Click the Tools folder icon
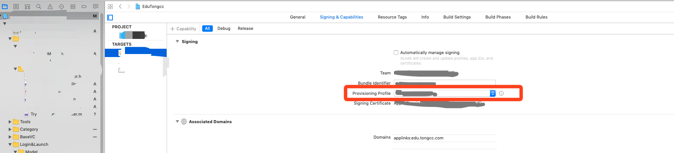This screenshot has width=674, height=153. (x=16, y=122)
